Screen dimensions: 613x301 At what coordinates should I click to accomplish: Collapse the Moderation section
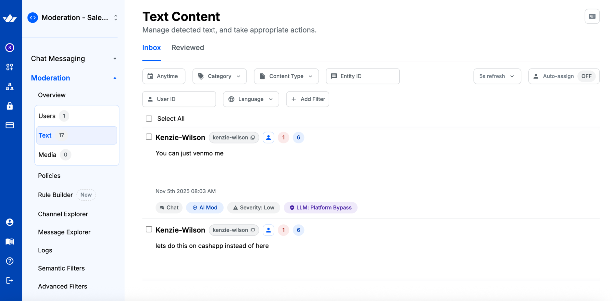[x=115, y=78]
